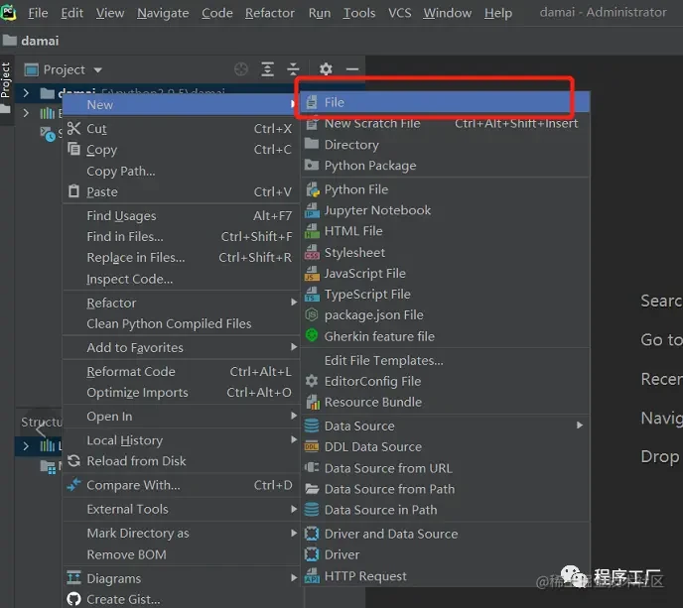Viewport: 683px width, 608px height.
Task: Click the Resource Bundle icon
Action: [312, 402]
